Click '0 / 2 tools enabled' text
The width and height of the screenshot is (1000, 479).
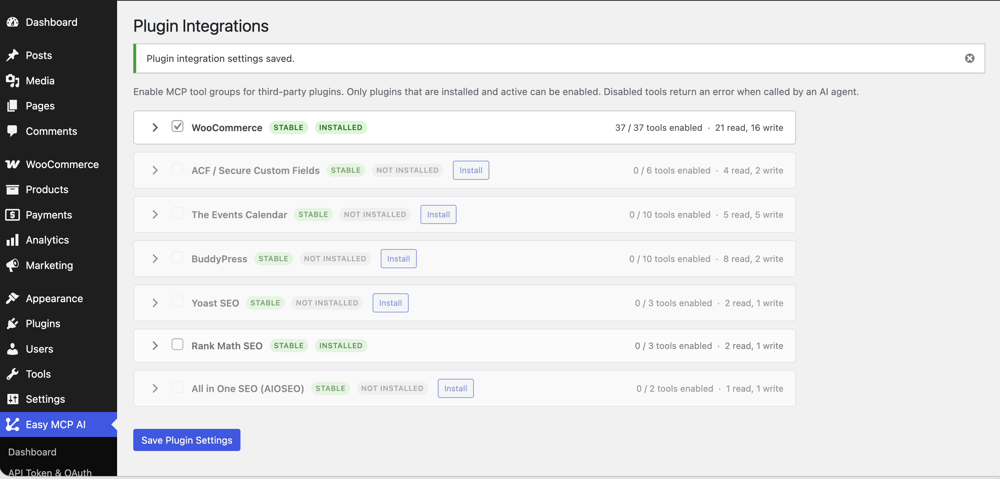click(x=675, y=388)
